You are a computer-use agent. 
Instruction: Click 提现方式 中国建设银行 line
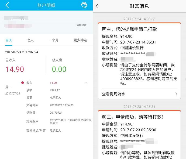click(123, 136)
